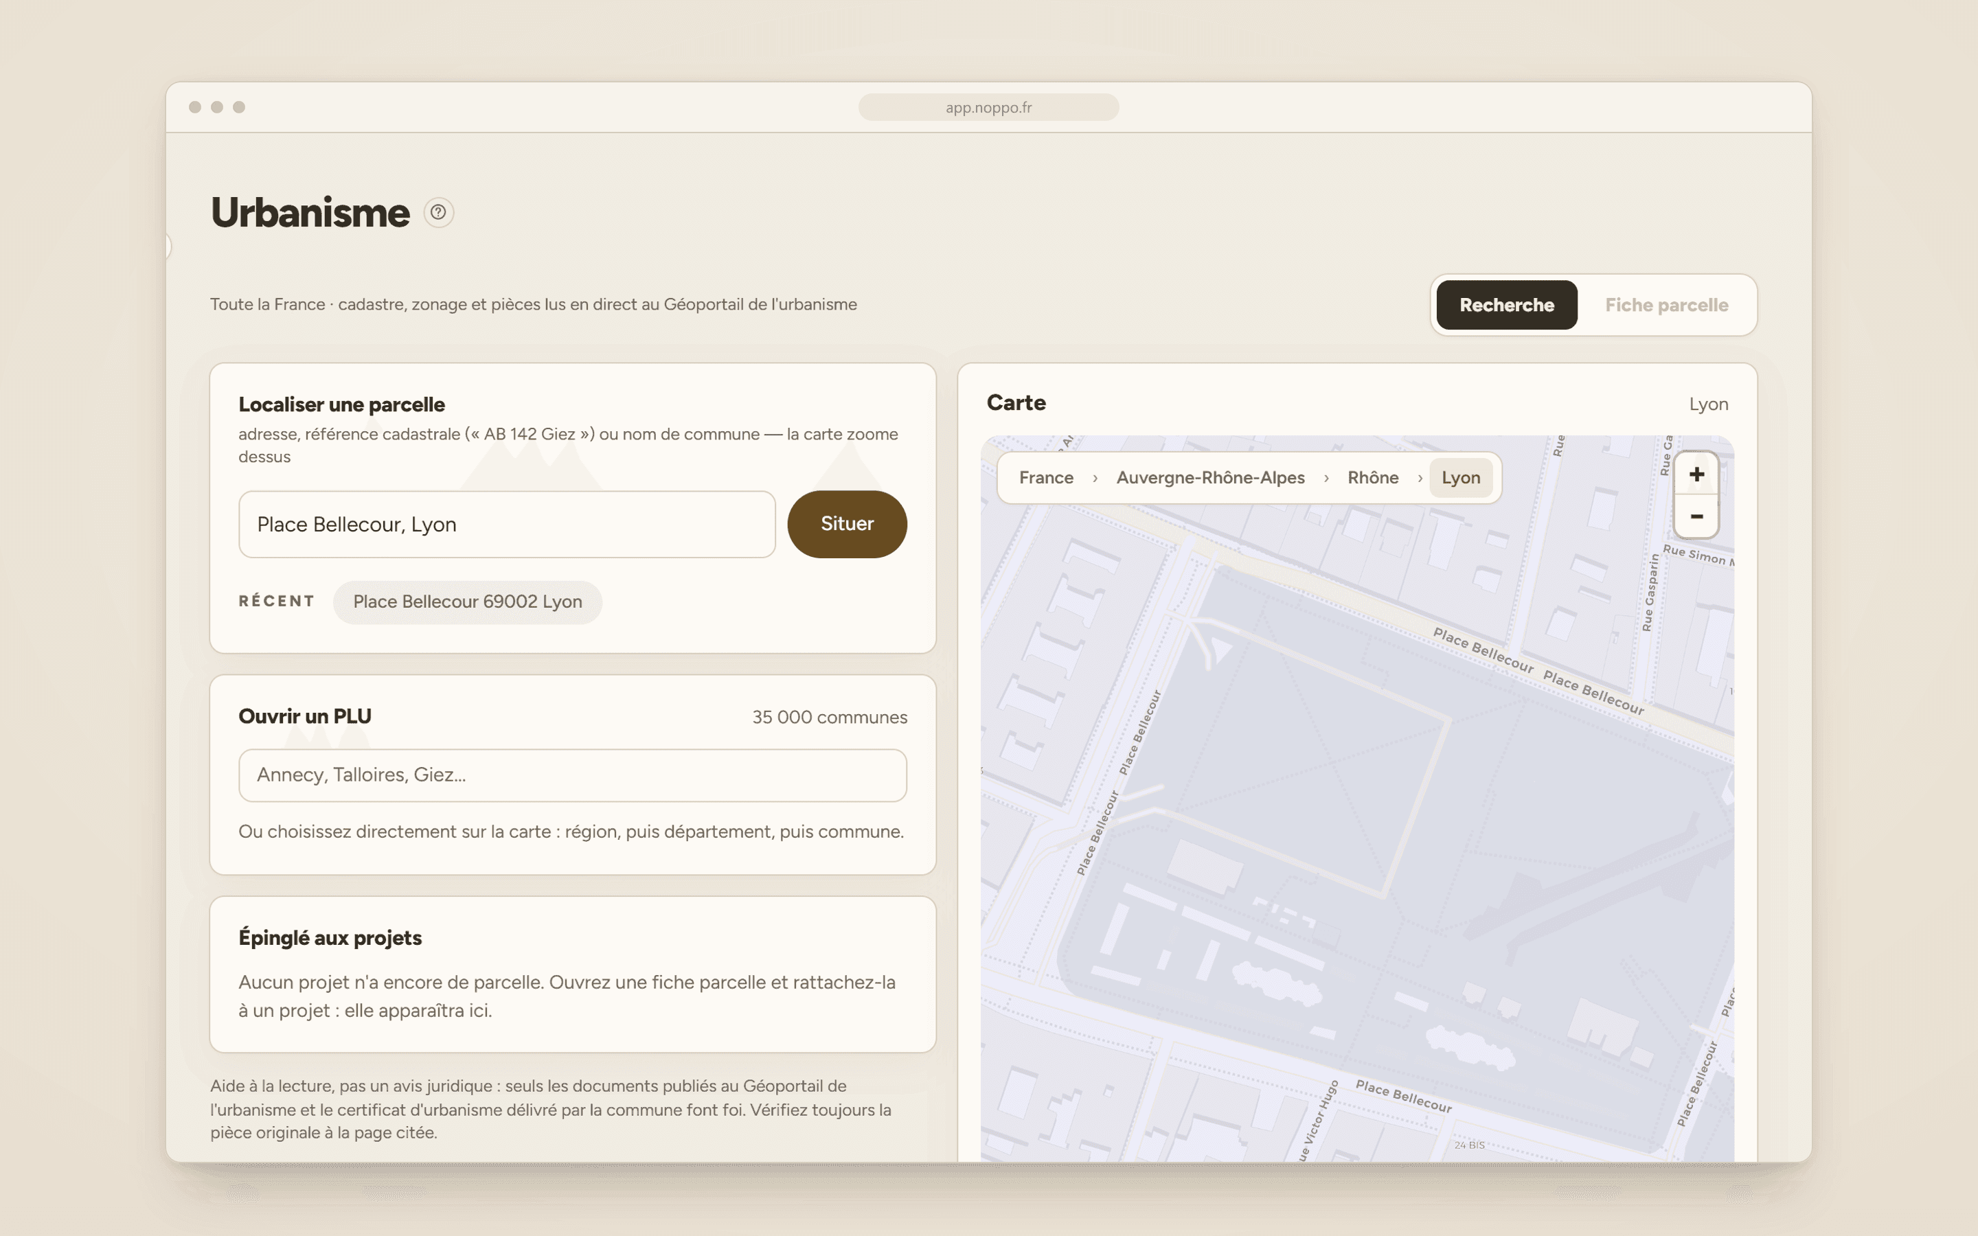Click the Lyon label beside Carte heading
The height and width of the screenshot is (1236, 1978).
point(1708,404)
